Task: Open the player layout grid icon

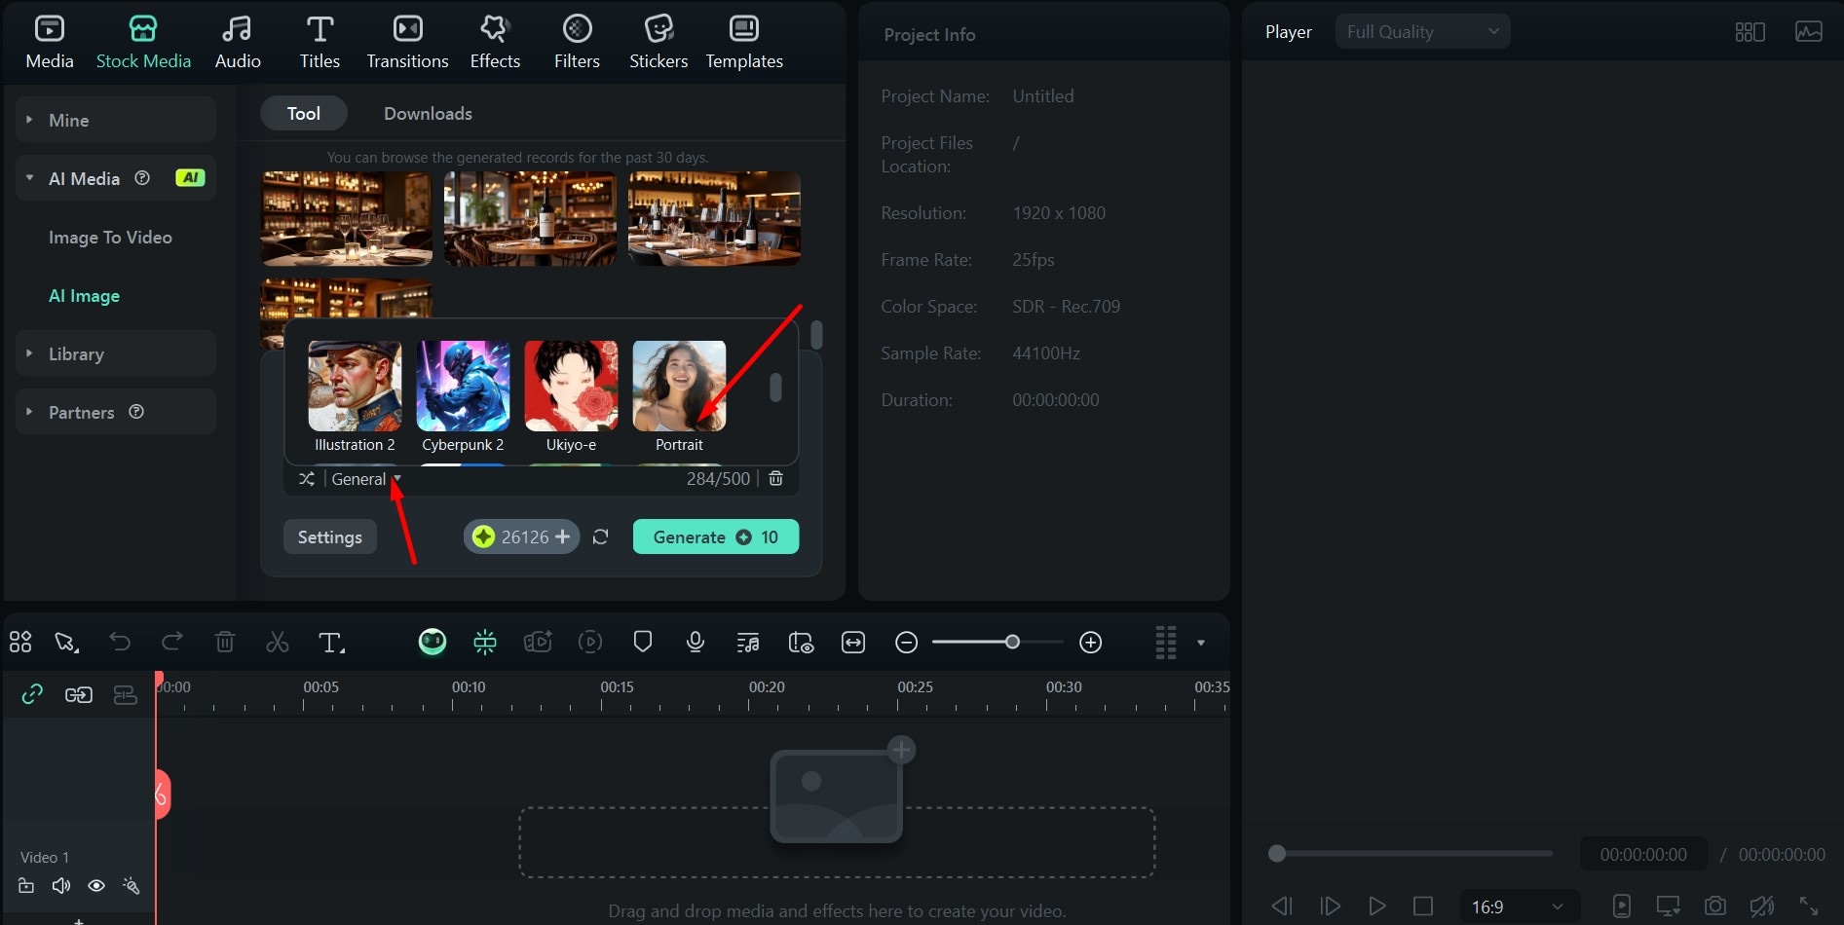Action: 1750,32
